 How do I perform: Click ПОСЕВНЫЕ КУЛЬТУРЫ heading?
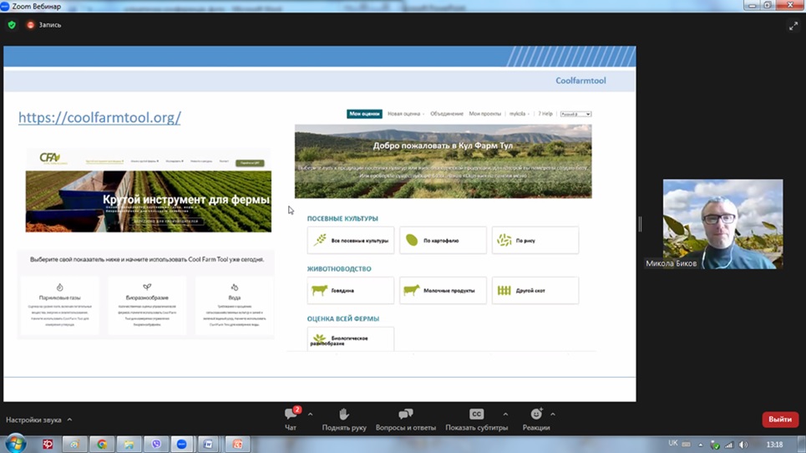point(342,218)
